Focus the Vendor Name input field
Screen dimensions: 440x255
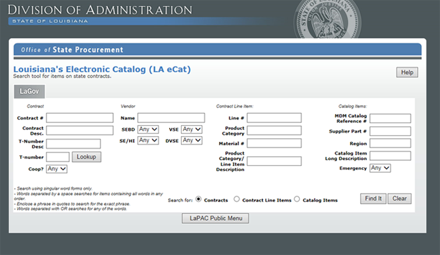point(171,118)
